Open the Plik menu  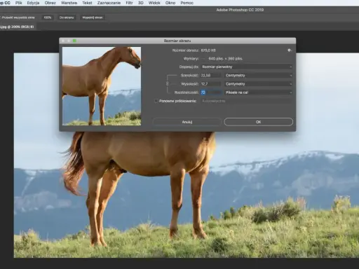pyautogui.click(x=18, y=3)
